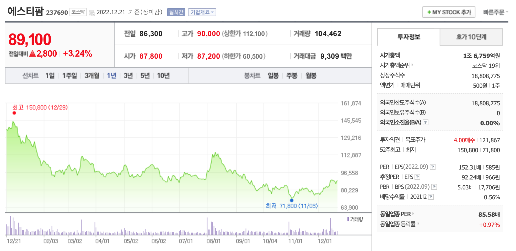Expand the 빠른주문 dropdown
This screenshot has height=251, width=516.
[496, 12]
